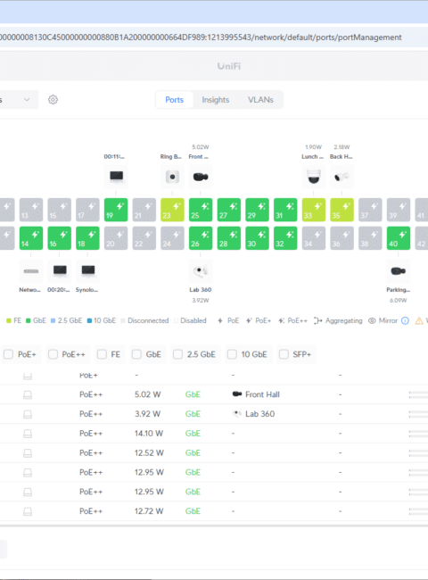This screenshot has height=580, width=428.
Task: Click the Mirror info icon in legend
Action: click(x=405, y=320)
